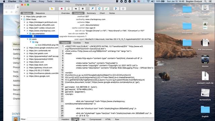
Task: Expand the https://slack.com host
Action: (x=25, y=62)
